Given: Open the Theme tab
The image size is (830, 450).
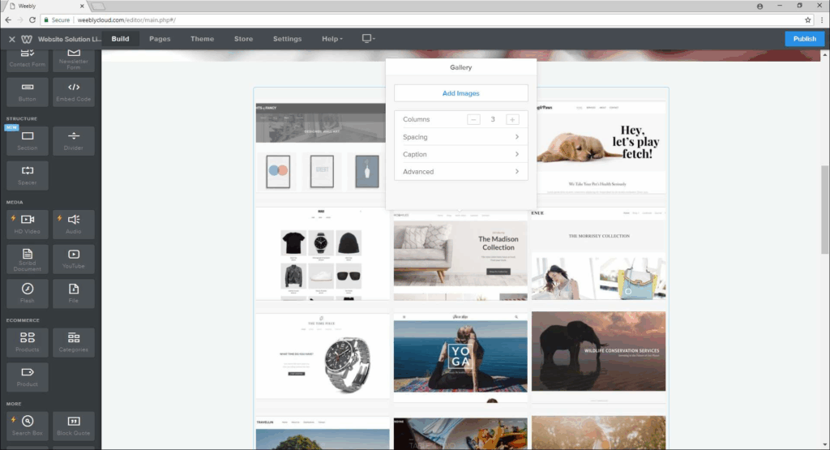Looking at the screenshot, I should (202, 39).
